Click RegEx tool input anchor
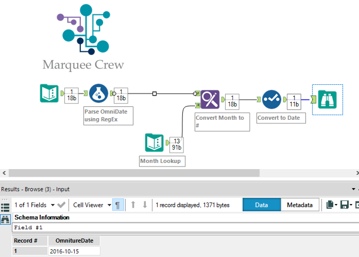359x257 pixels. (86, 93)
